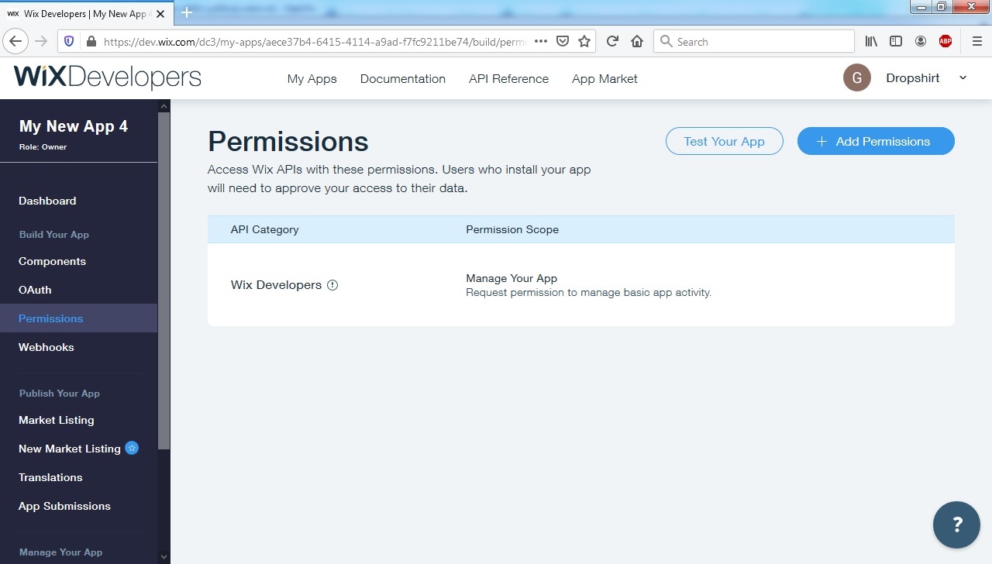992x564 pixels.
Task: Open the Library bookmarks icon
Action: (872, 41)
